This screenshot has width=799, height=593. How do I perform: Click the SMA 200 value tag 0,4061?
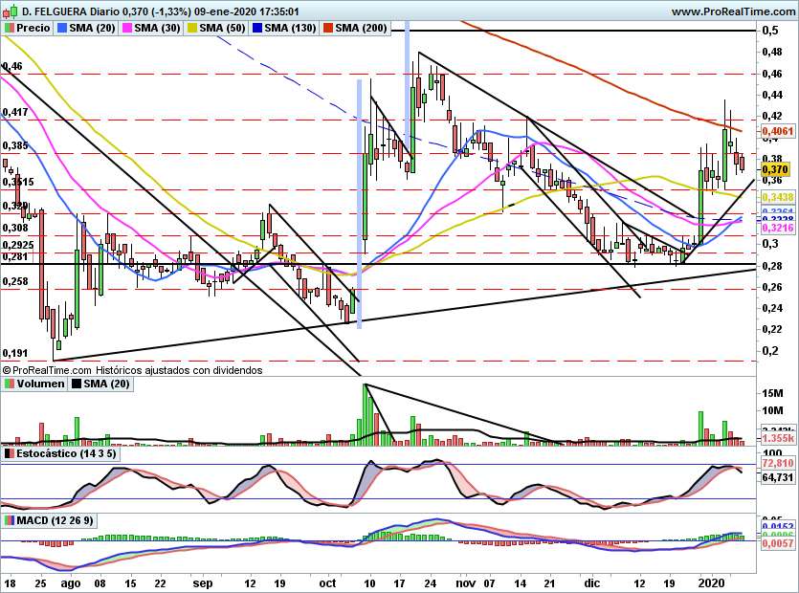[x=773, y=131]
